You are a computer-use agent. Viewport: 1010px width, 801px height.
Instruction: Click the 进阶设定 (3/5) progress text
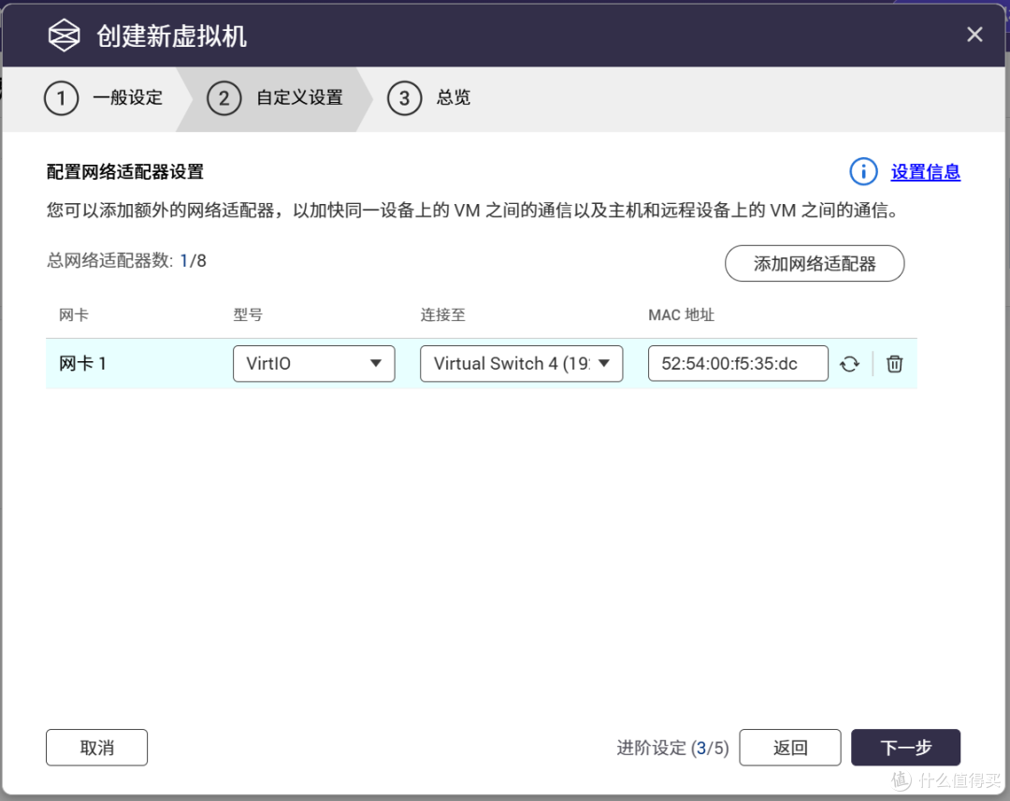[672, 749]
